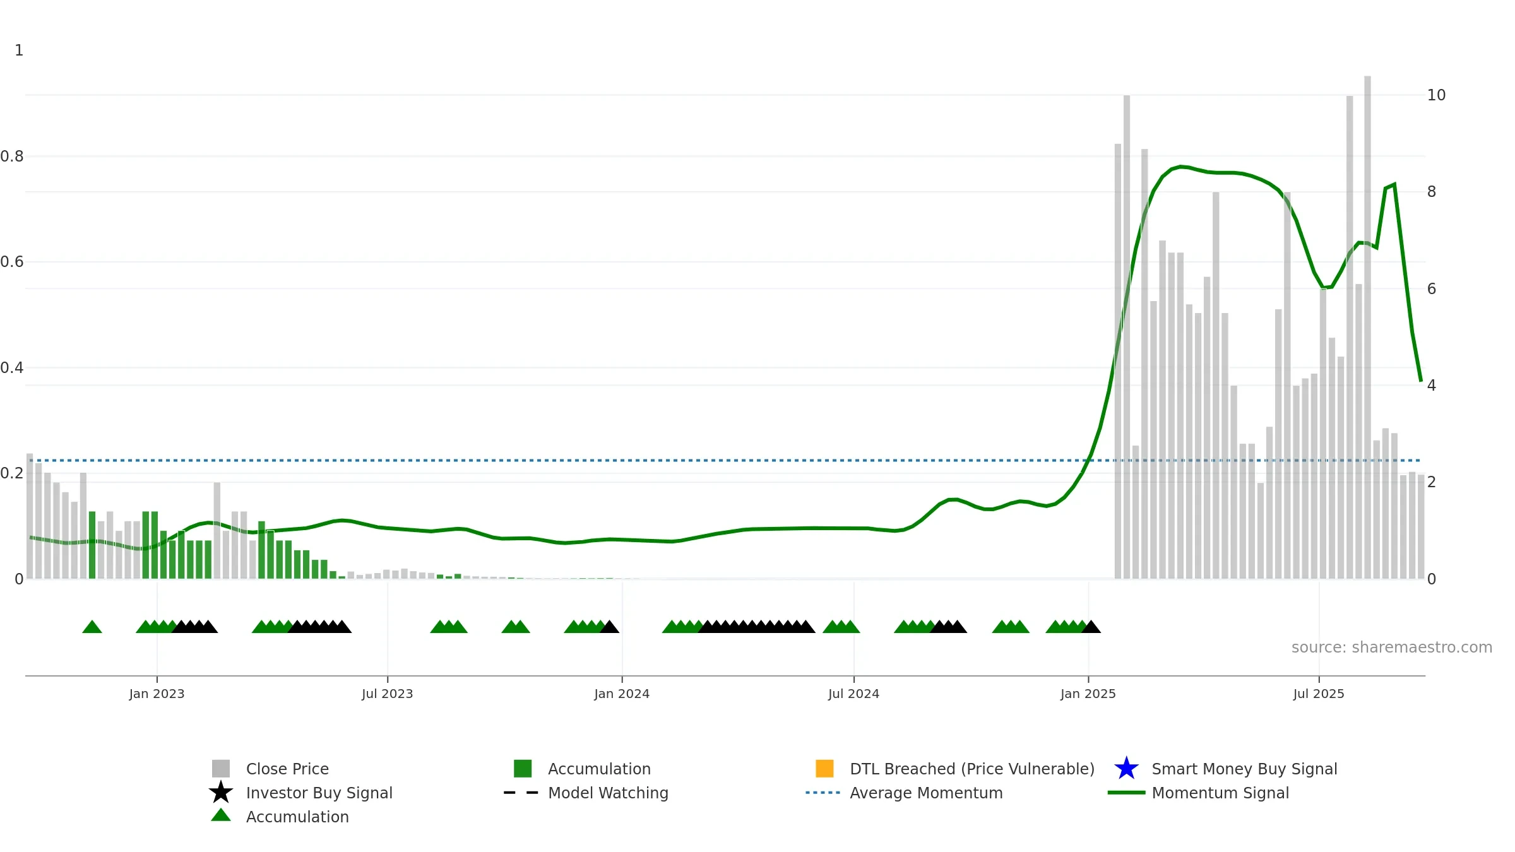The width and height of the screenshot is (1515, 852).
Task: Click the Jul 2024 axis label
Action: click(853, 694)
